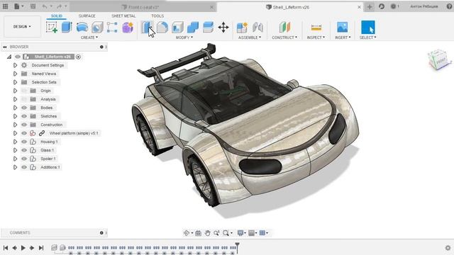Select the Press Pull tool

point(147,27)
